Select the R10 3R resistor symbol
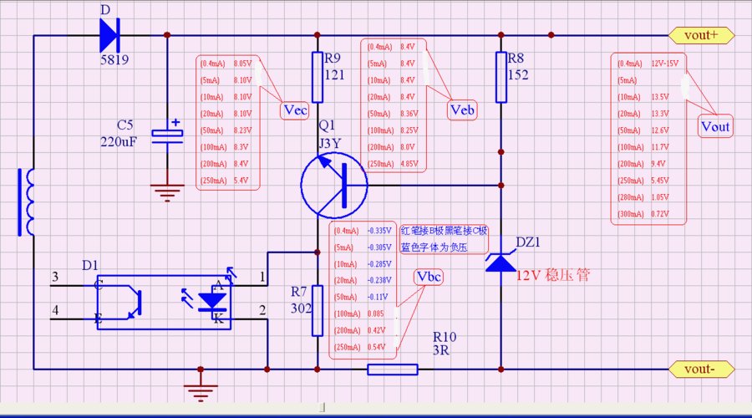752x418 pixels. [x=393, y=369]
